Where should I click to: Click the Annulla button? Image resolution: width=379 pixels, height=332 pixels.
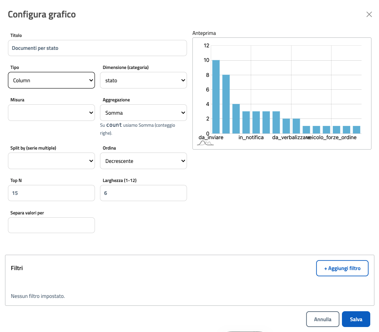click(322, 320)
